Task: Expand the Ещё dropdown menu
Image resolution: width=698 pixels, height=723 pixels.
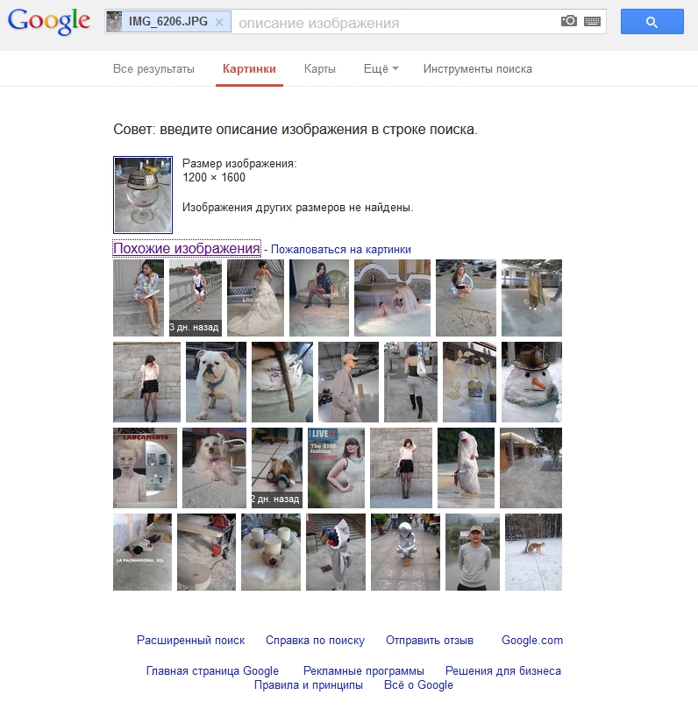Action: pos(381,69)
